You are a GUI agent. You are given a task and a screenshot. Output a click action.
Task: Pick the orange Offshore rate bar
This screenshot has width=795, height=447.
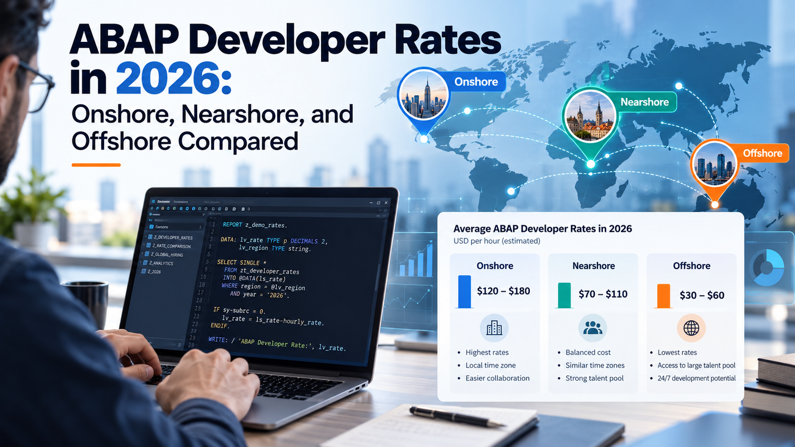pos(663,296)
